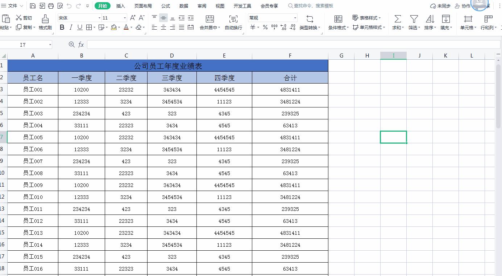502x276 pixels.
Task: Increase font size with the A+ icon
Action: (133, 18)
